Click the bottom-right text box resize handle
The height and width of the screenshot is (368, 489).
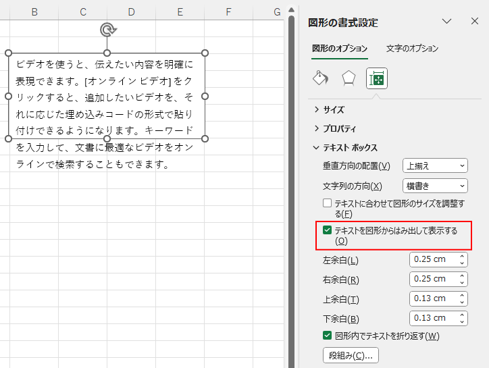pyautogui.click(x=205, y=139)
